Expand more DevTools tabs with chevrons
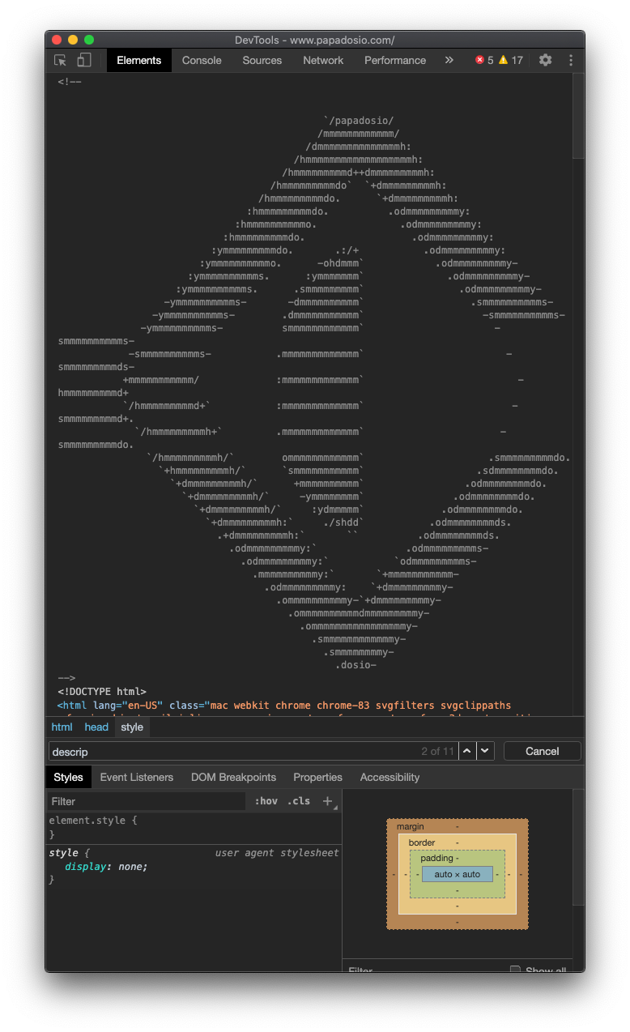 (449, 60)
